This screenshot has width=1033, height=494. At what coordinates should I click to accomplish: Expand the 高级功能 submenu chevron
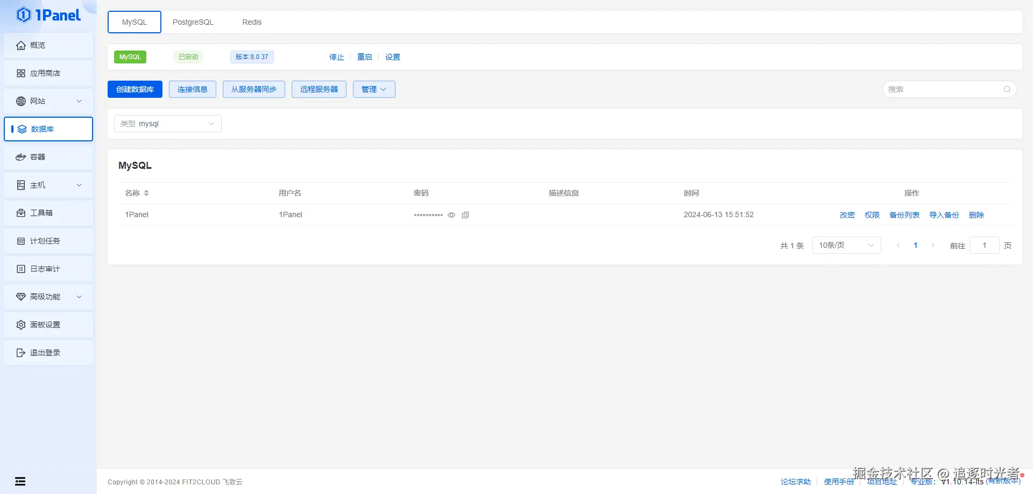[79, 297]
